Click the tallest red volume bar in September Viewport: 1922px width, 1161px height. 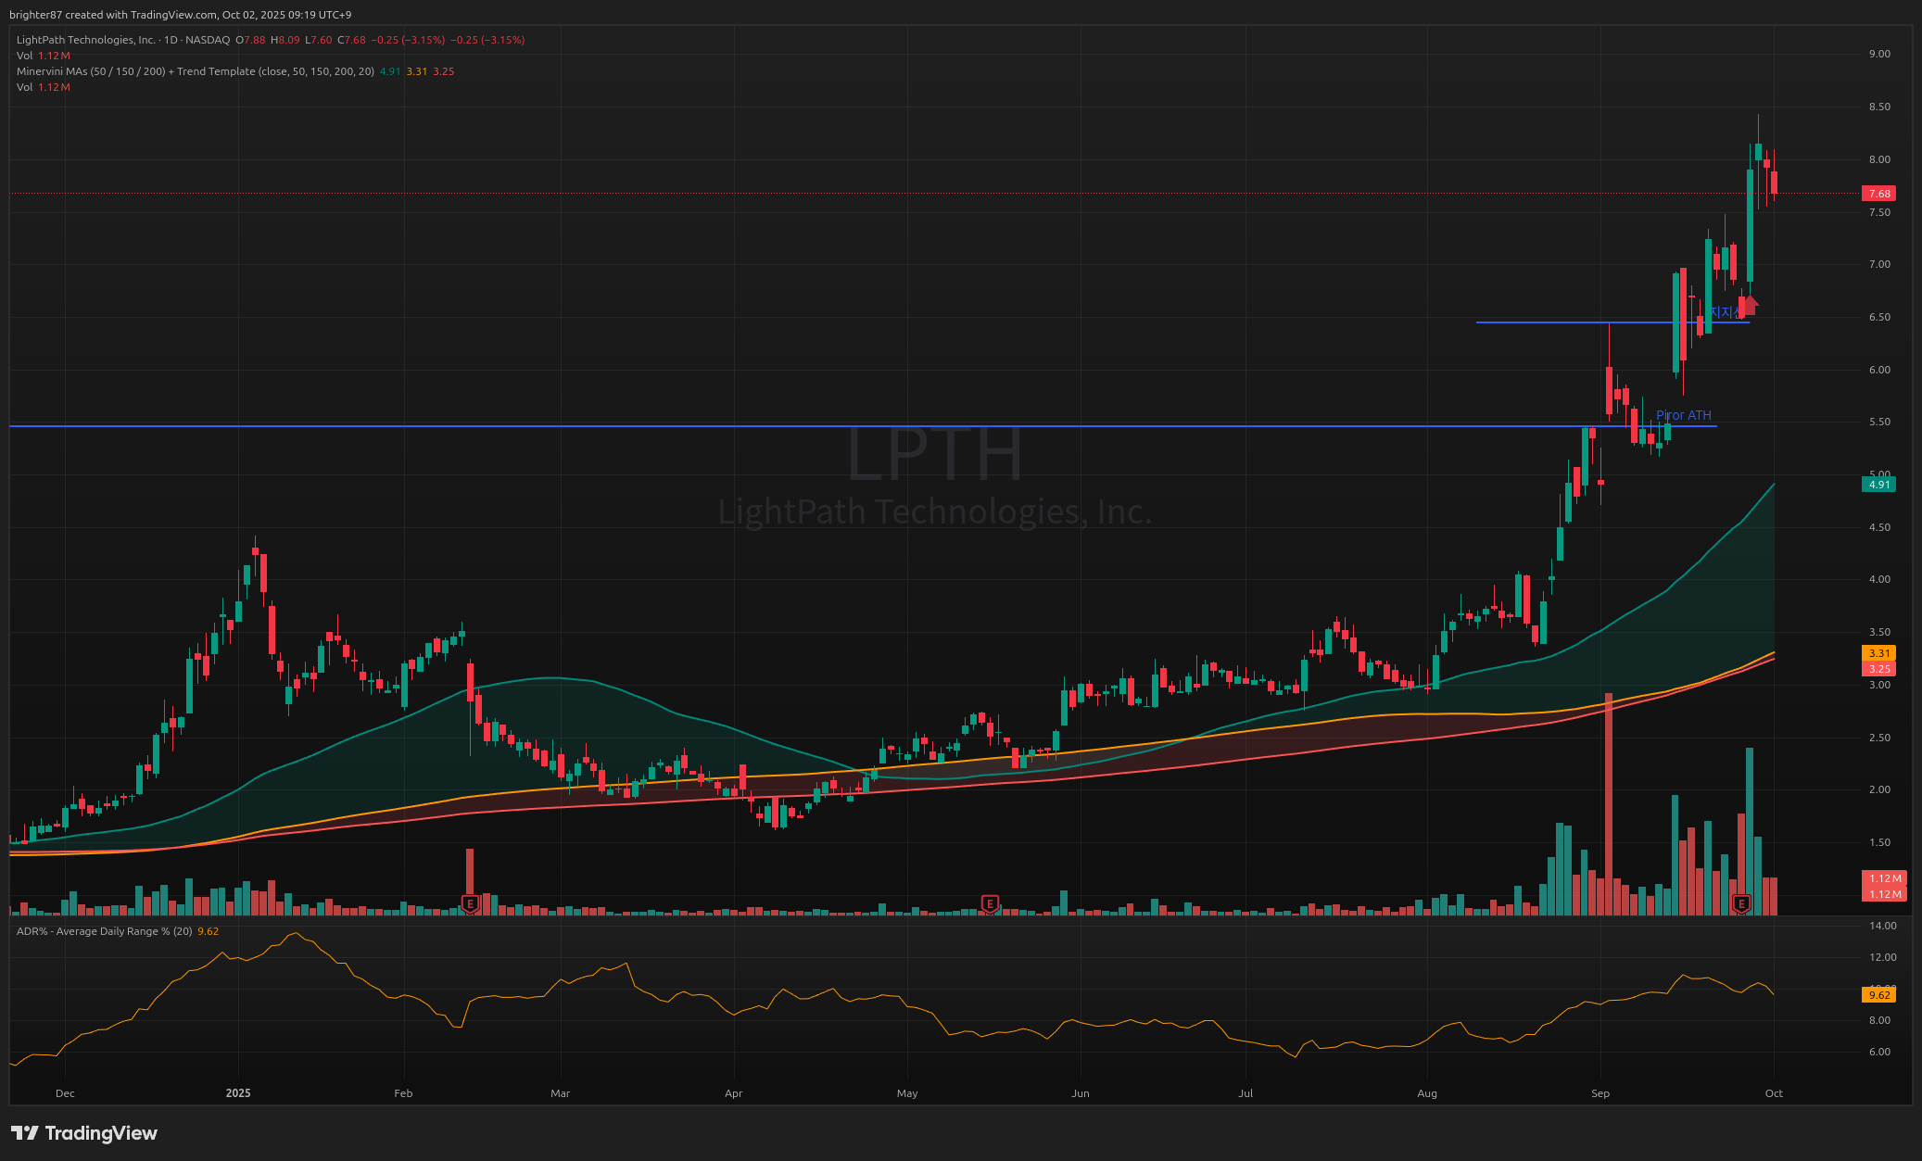(1609, 806)
